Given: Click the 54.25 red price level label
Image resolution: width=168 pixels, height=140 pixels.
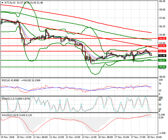Looking at the screenshot, I should click(x=162, y=38).
